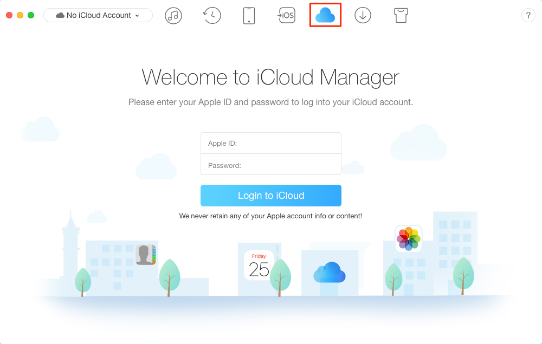This screenshot has width=542, height=344.
Task: Open the iTunes Backup clock icon
Action: coord(211,16)
